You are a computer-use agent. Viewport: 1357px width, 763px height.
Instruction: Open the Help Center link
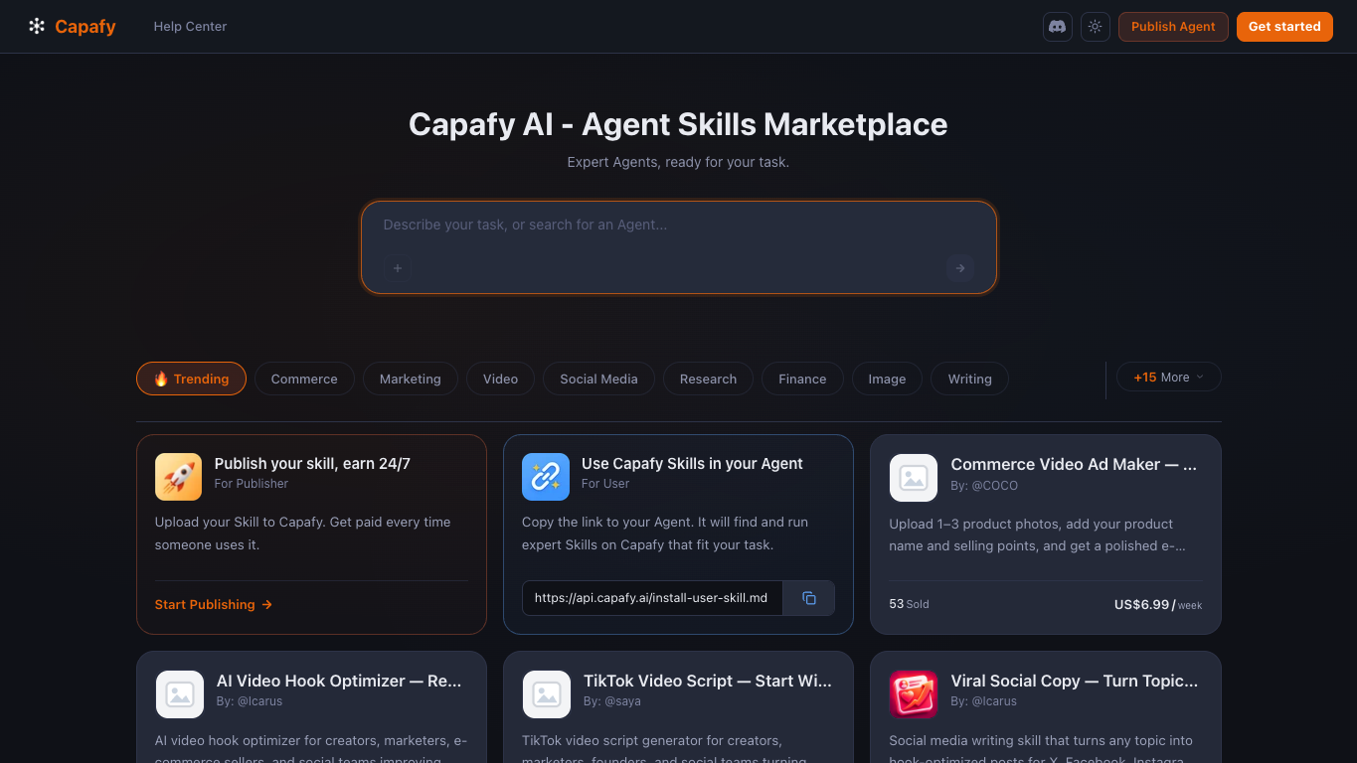[x=190, y=27]
